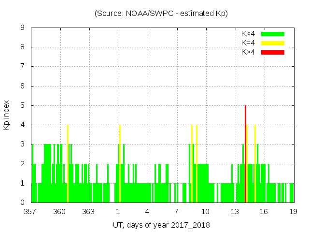Image resolution: width=309 pixels, height=232 pixels.
Task: Select the x-axis tick label 7
Action: pyautogui.click(x=176, y=212)
